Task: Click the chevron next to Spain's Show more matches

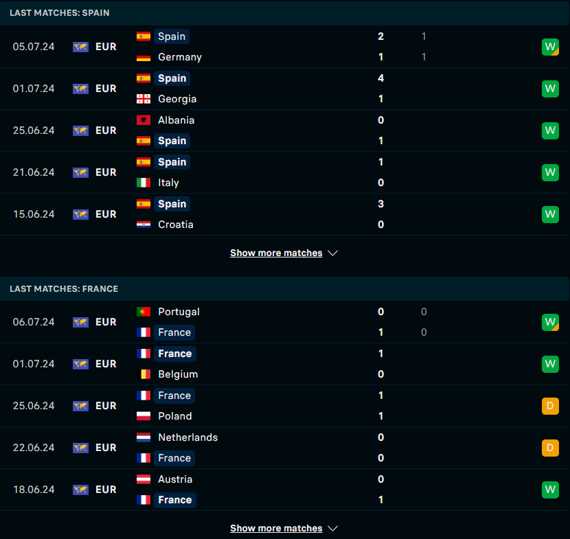Action: tap(333, 253)
